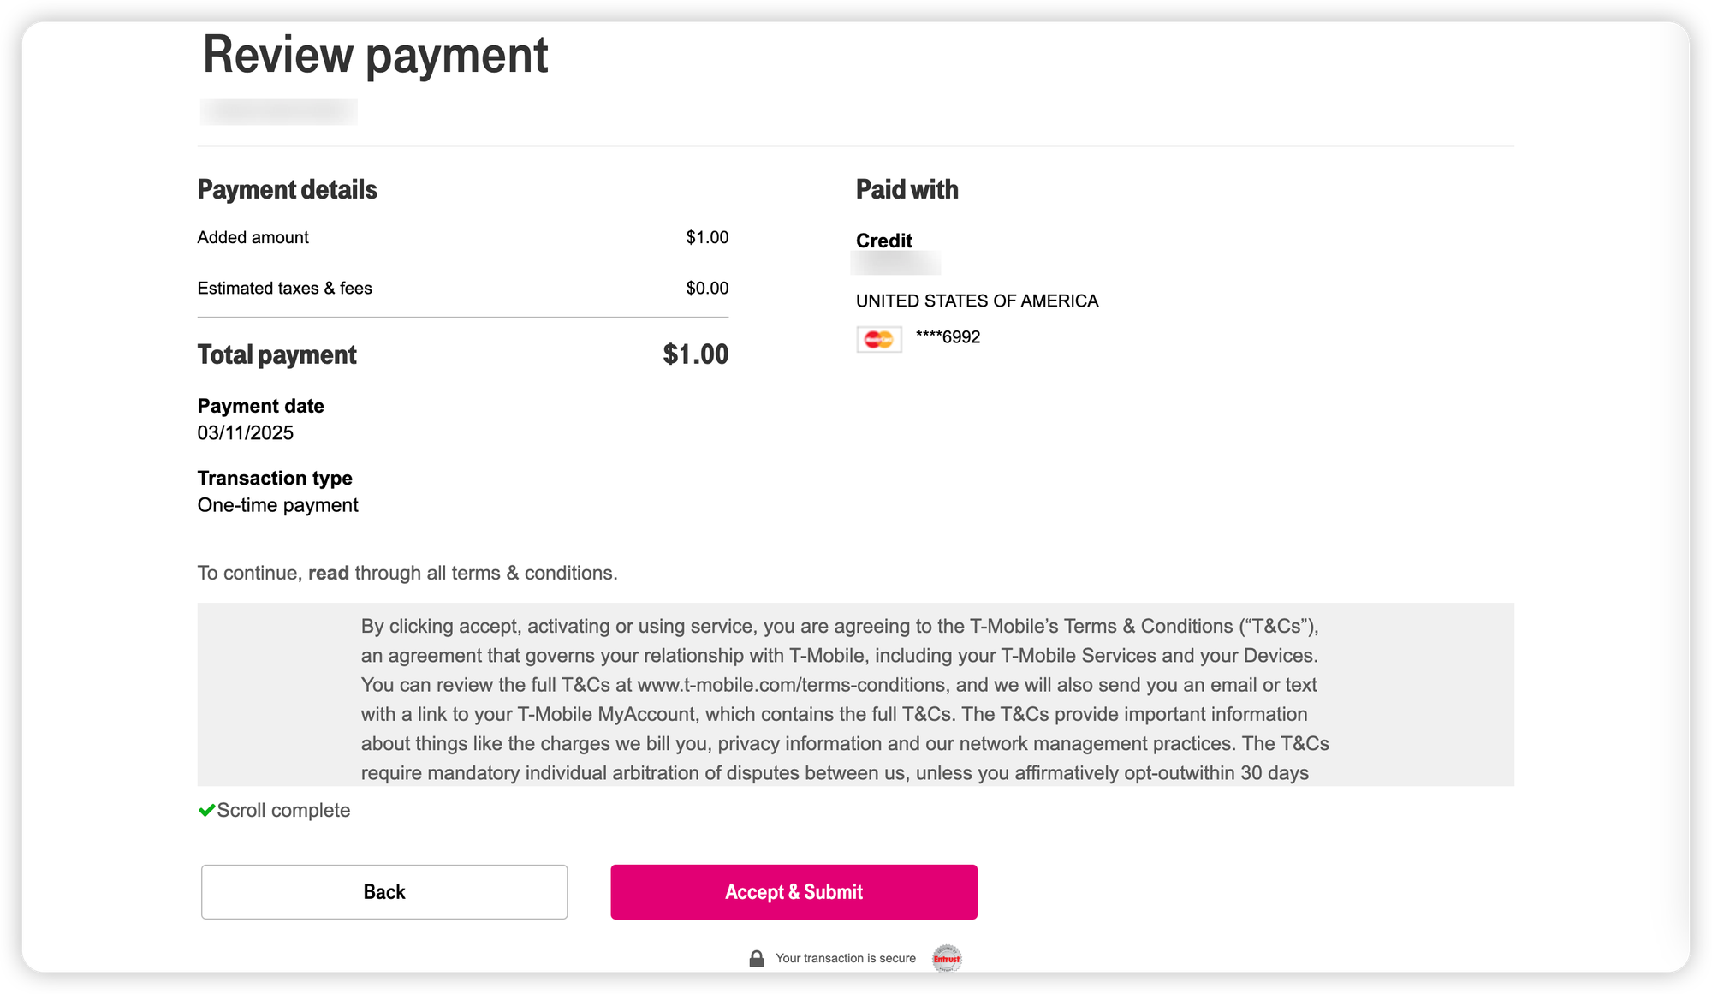Click the Payment details section heading
Image resolution: width=1712 pixels, height=994 pixels.
[287, 190]
